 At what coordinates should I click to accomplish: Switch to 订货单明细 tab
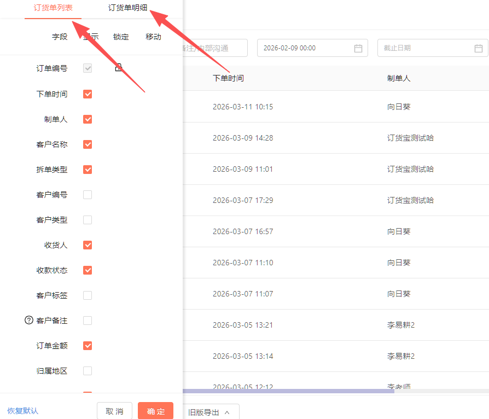pos(127,8)
